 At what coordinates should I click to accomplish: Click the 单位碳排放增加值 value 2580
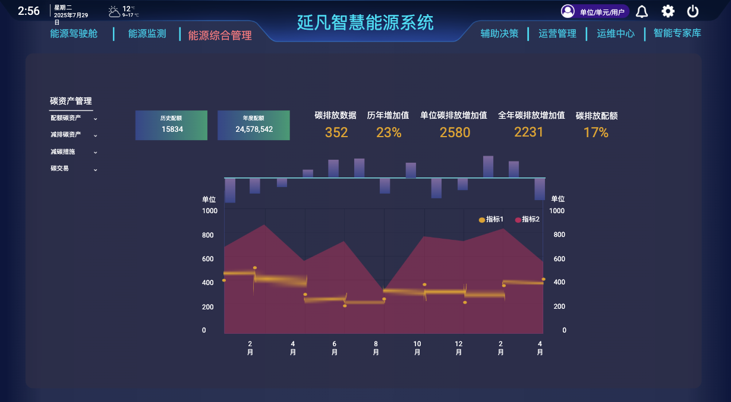[x=455, y=133]
